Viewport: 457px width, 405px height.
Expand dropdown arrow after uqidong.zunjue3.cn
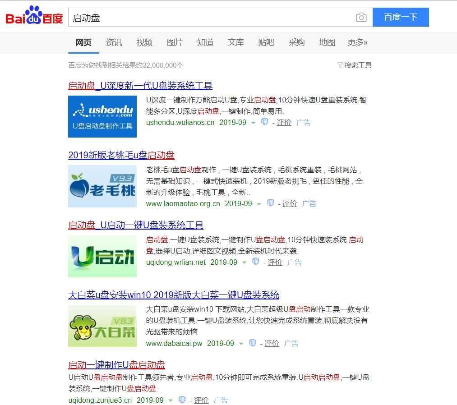(x=171, y=400)
